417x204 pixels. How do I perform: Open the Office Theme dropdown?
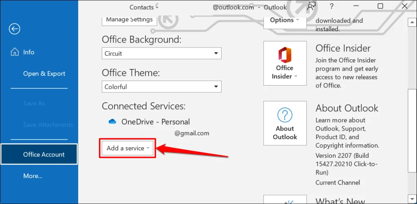[x=161, y=87]
